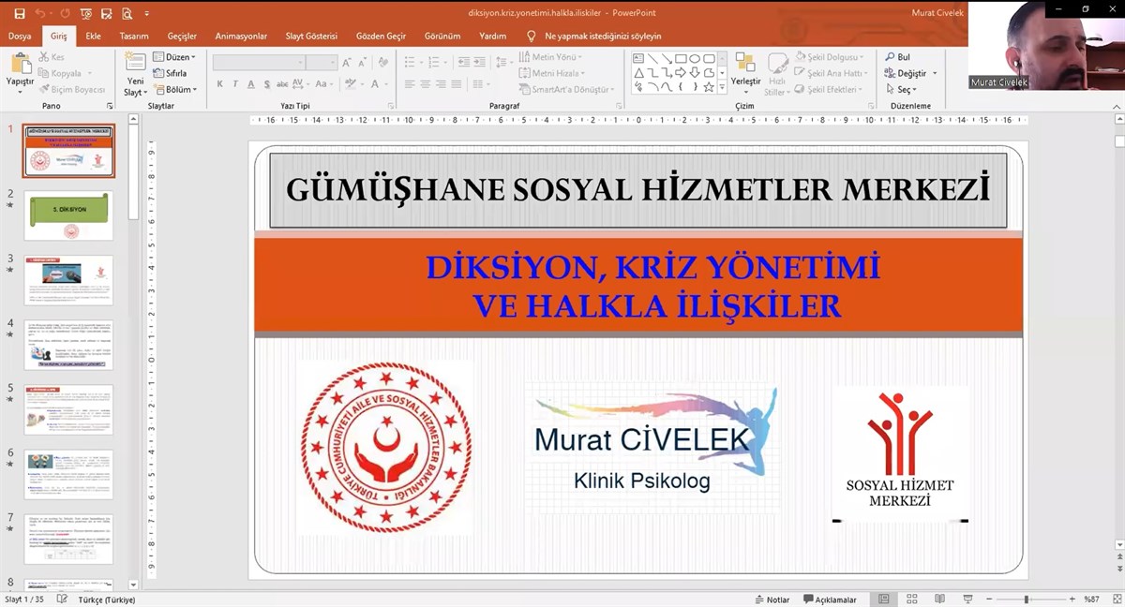Start slideshow from beginning in Quick Access toolbar
This screenshot has width=1125, height=607.
click(86, 13)
